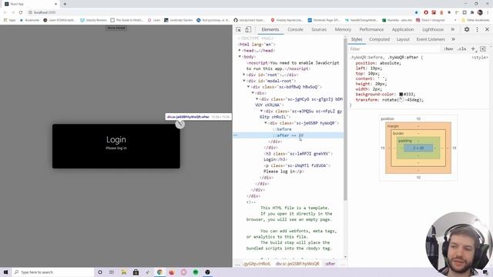Reload the page in browser toolbar
Screen dimensions: 493x277
pos(21,12)
